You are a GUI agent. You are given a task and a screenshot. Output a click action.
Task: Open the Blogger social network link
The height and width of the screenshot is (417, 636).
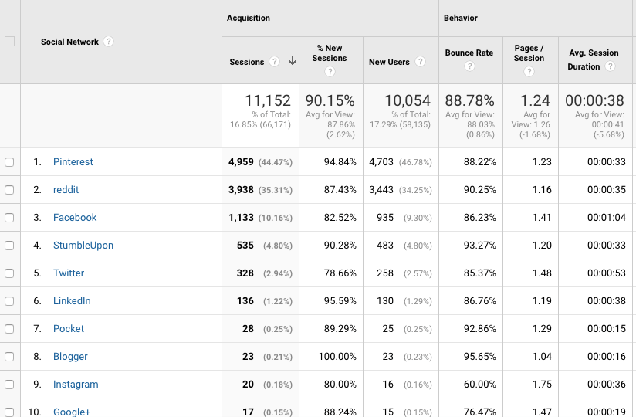point(70,357)
